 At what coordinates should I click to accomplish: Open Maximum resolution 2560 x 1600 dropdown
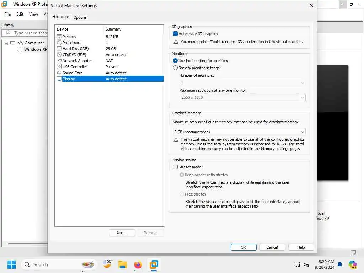242,97
